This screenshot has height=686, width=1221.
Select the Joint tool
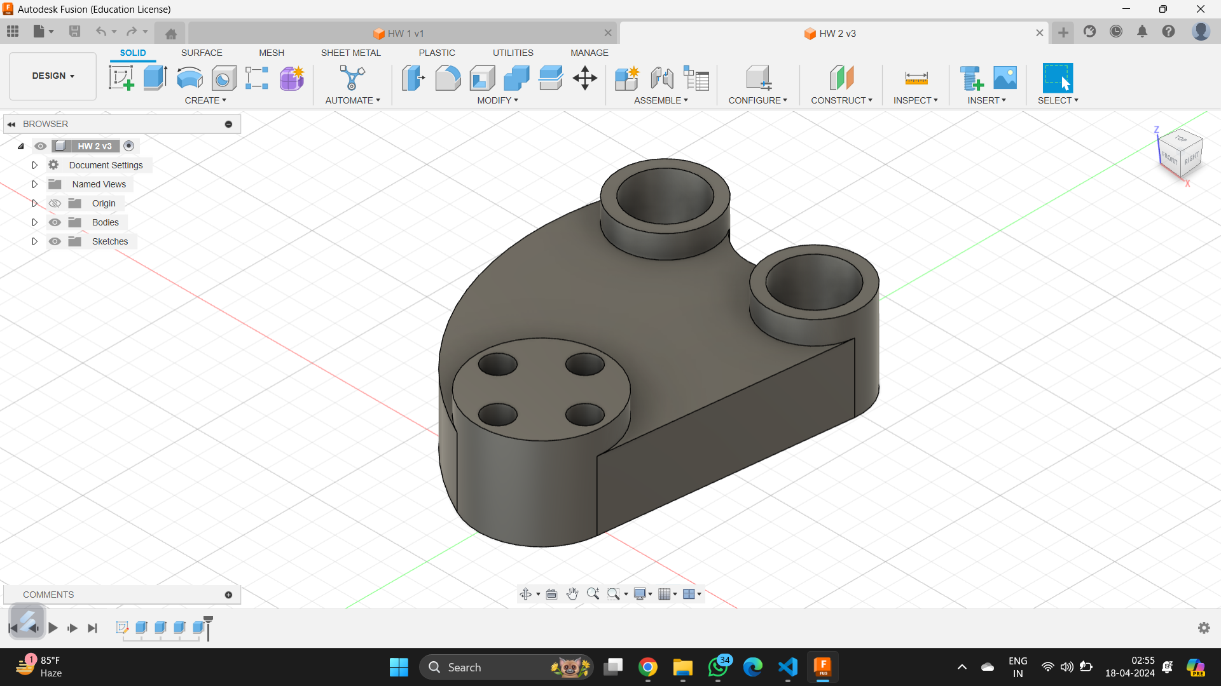[x=662, y=78]
